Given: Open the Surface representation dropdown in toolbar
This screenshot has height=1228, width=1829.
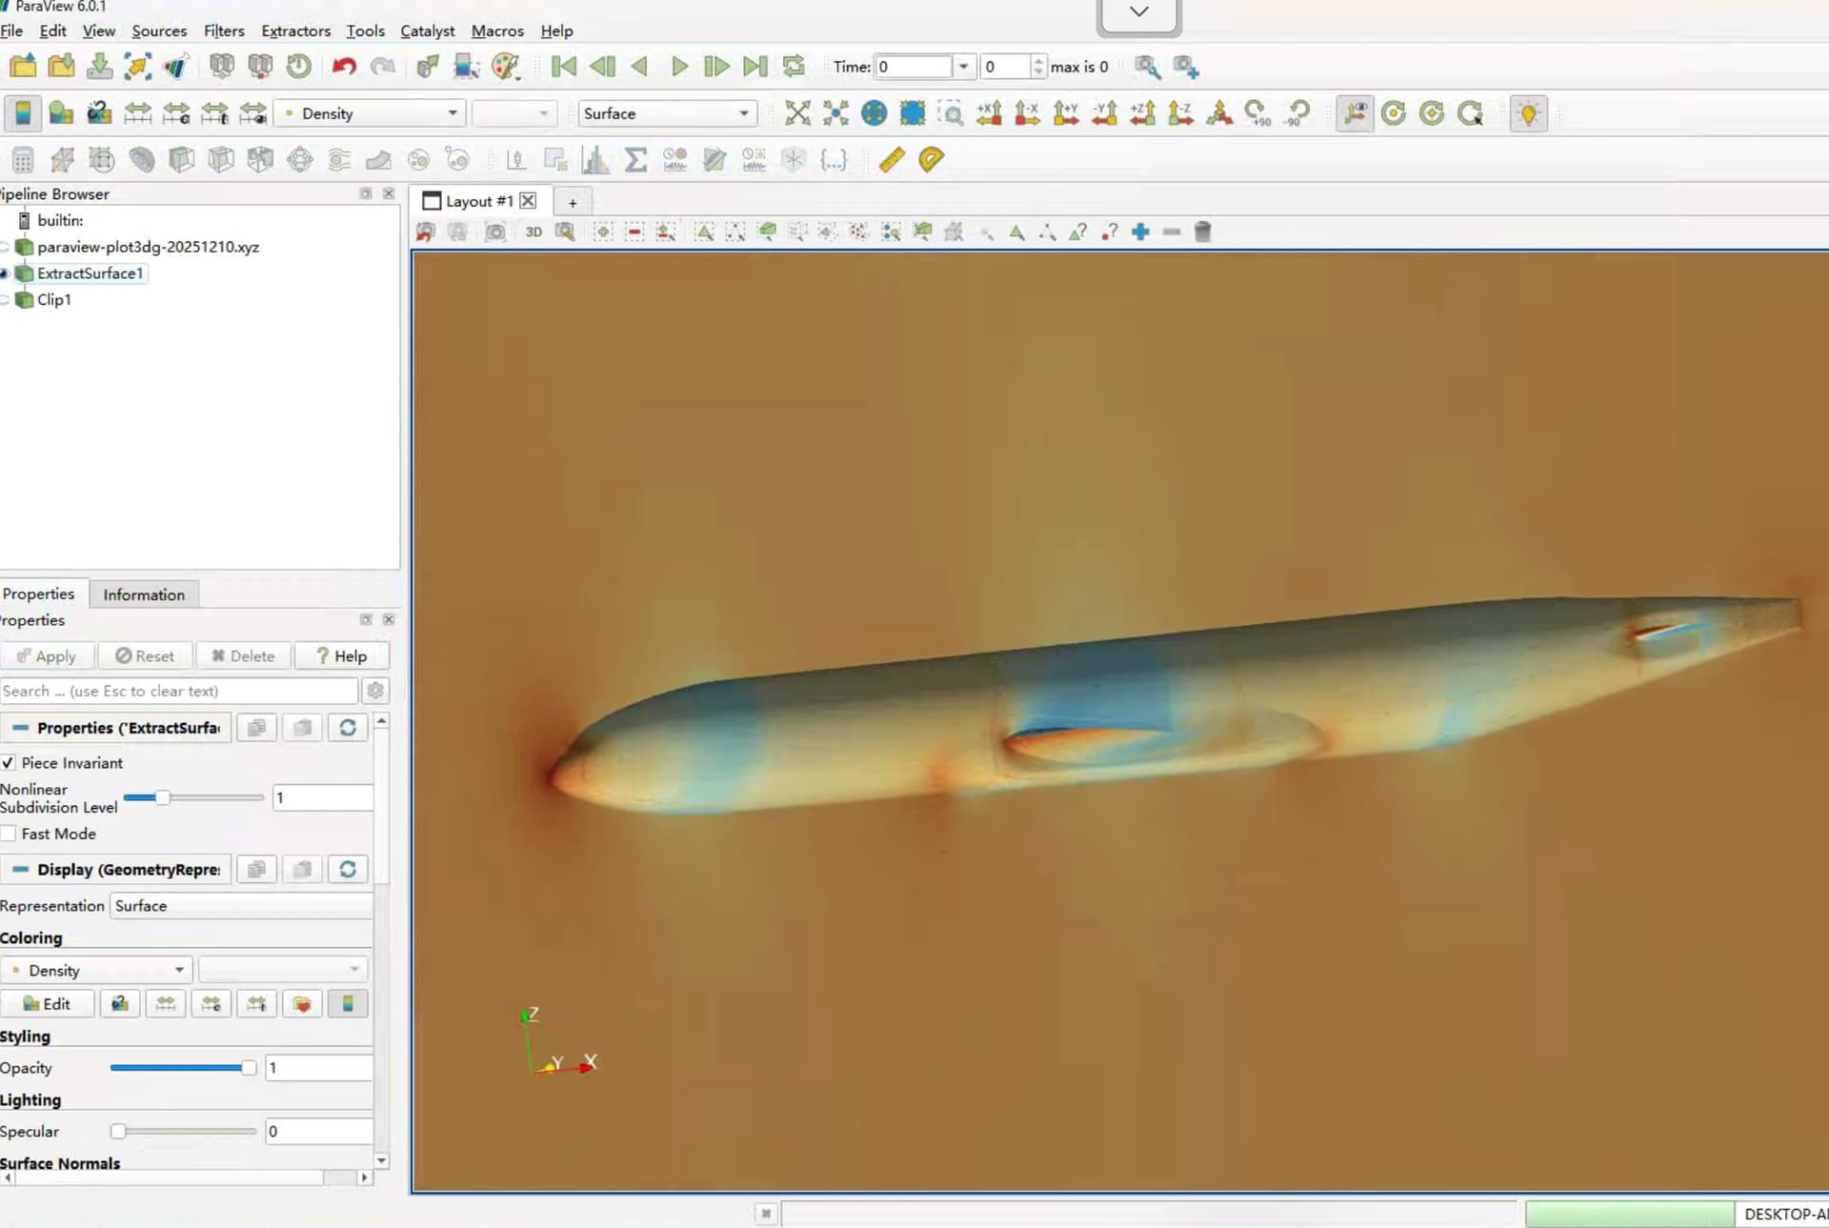Looking at the screenshot, I should point(667,113).
